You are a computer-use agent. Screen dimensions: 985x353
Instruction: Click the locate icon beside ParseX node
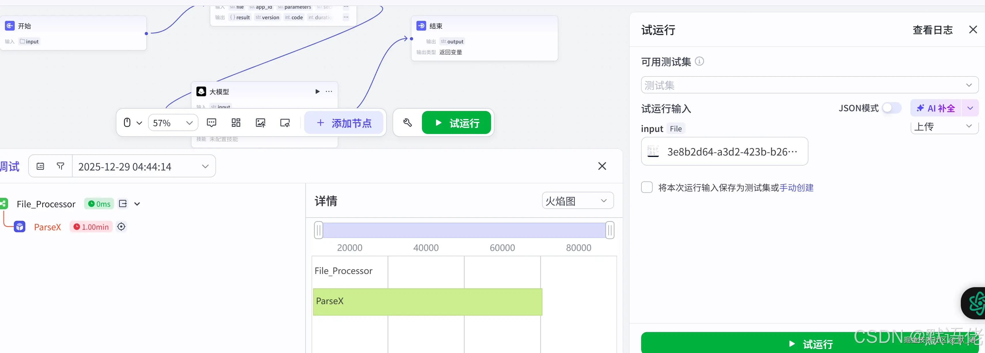point(121,227)
